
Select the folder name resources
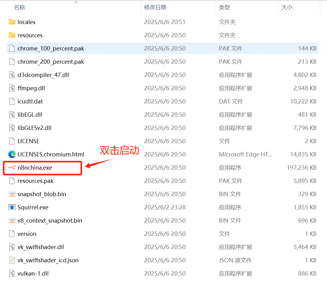[x=30, y=35]
